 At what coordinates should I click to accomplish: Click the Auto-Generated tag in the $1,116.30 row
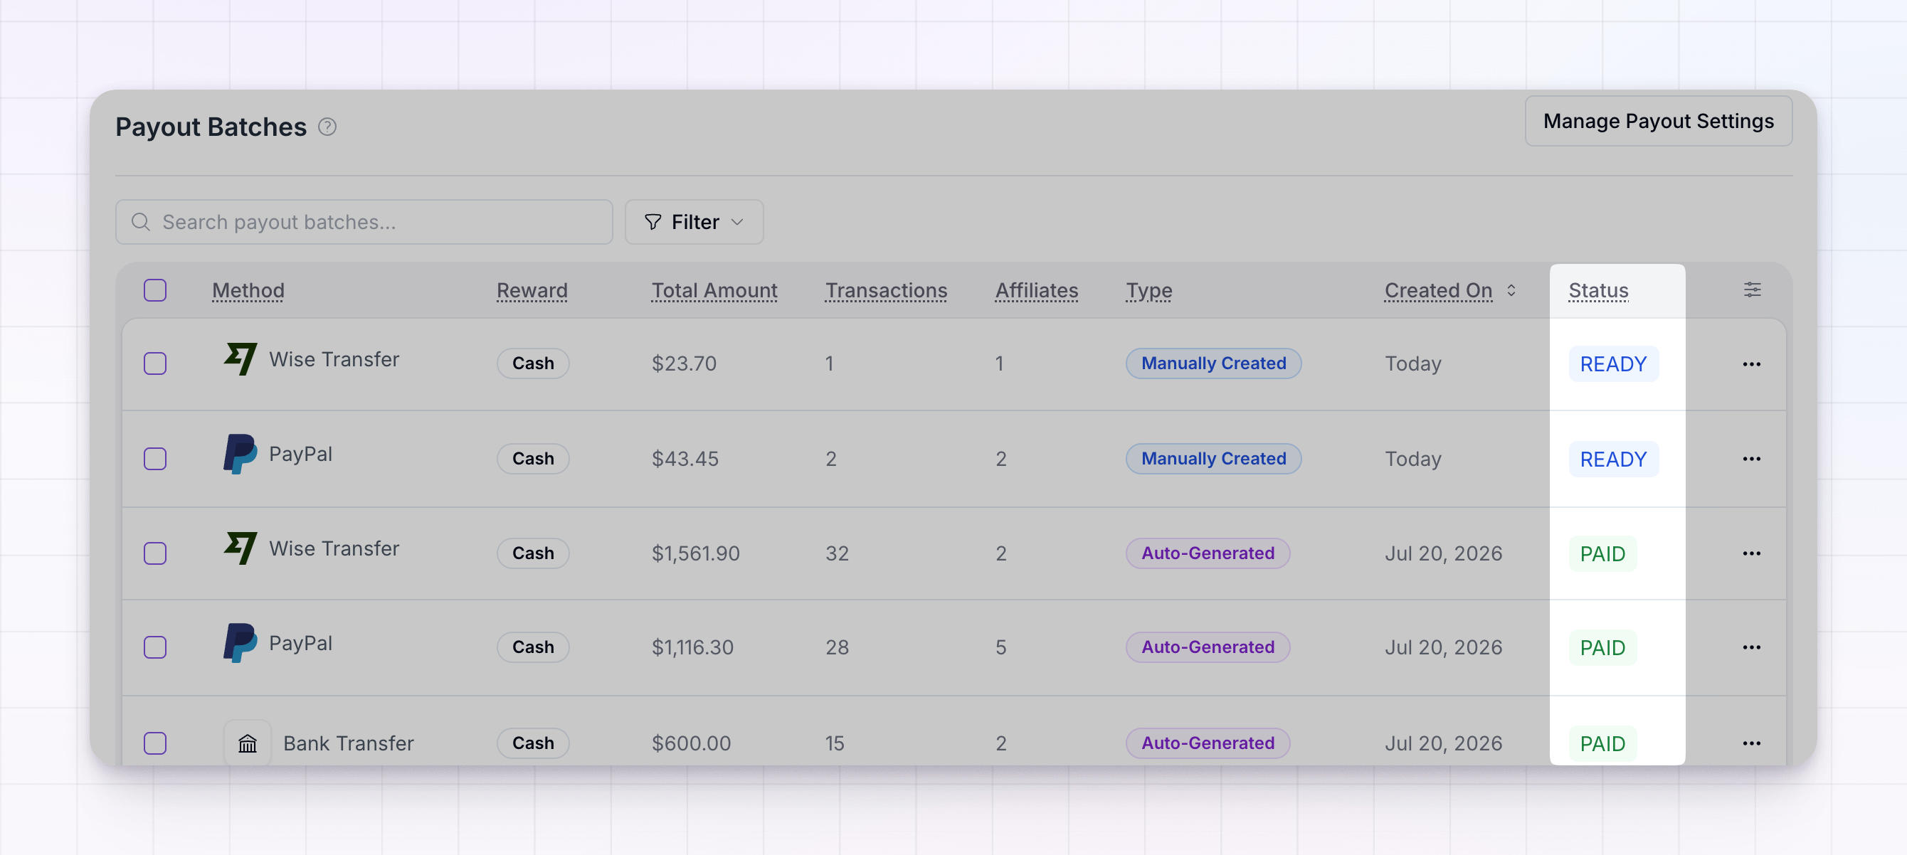pos(1208,647)
